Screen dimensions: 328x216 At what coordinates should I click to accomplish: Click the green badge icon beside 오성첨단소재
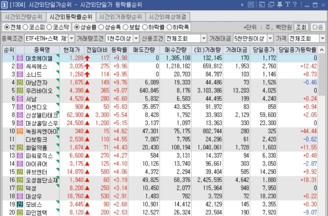click(20, 180)
